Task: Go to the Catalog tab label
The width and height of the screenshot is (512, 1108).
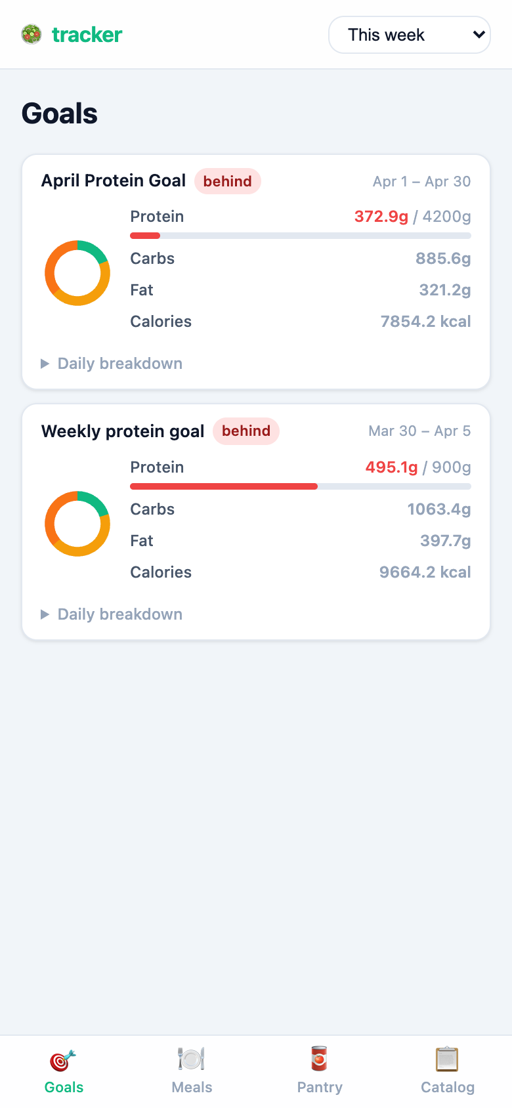Action: [448, 1087]
